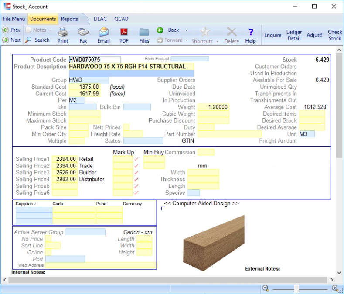The height and width of the screenshot is (294, 344).
Task: Go to the Prev record arrow
Action: tap(6, 30)
